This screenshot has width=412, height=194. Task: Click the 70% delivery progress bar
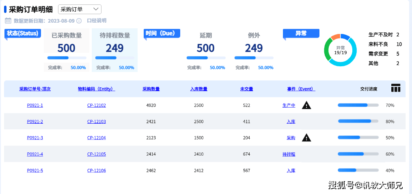click(x=358, y=105)
